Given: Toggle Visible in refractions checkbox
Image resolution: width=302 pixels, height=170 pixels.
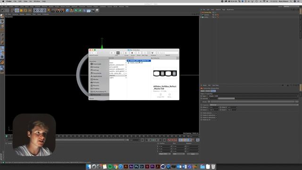Looking at the screenshot, I should 216,118.
